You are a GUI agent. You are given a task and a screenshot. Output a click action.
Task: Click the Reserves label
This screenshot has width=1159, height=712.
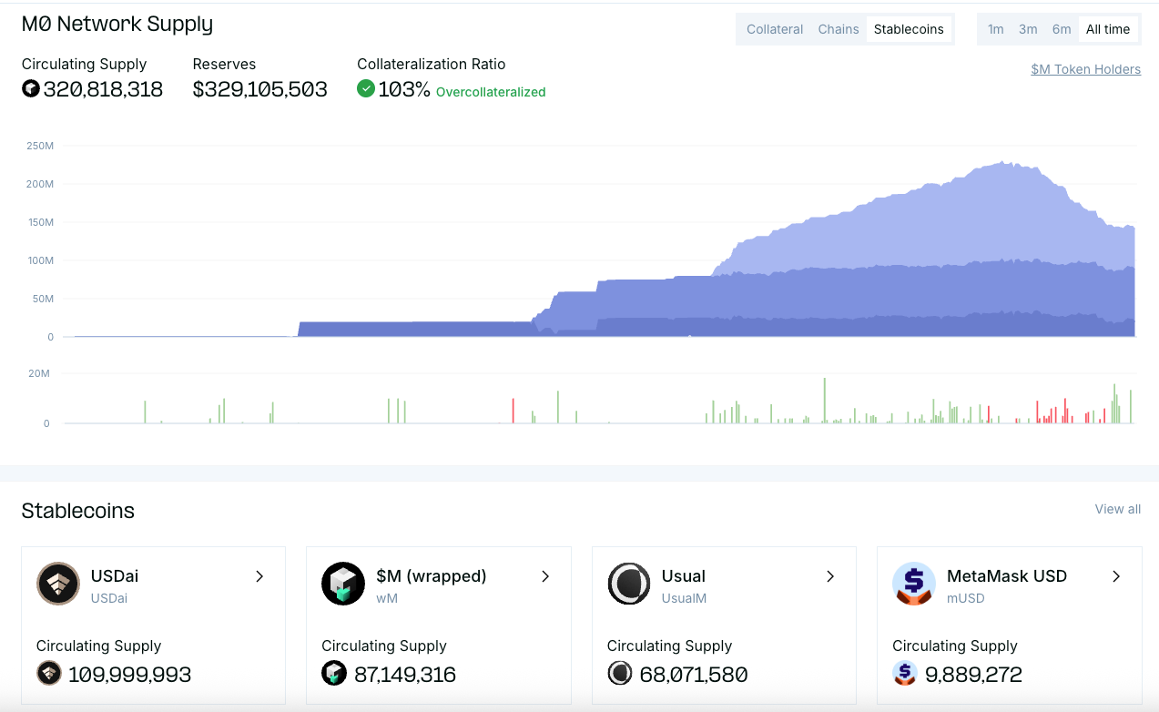click(x=225, y=64)
